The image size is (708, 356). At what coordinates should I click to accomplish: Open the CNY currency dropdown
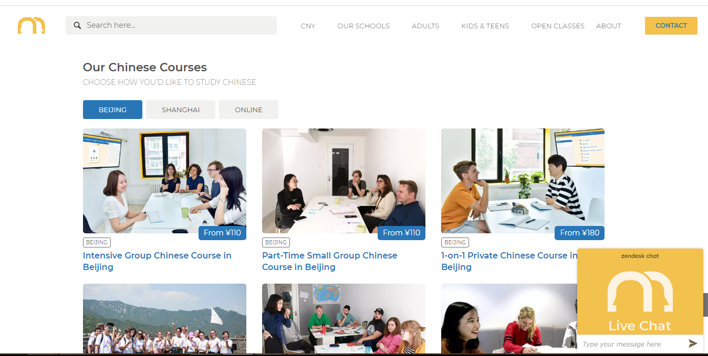click(x=308, y=26)
